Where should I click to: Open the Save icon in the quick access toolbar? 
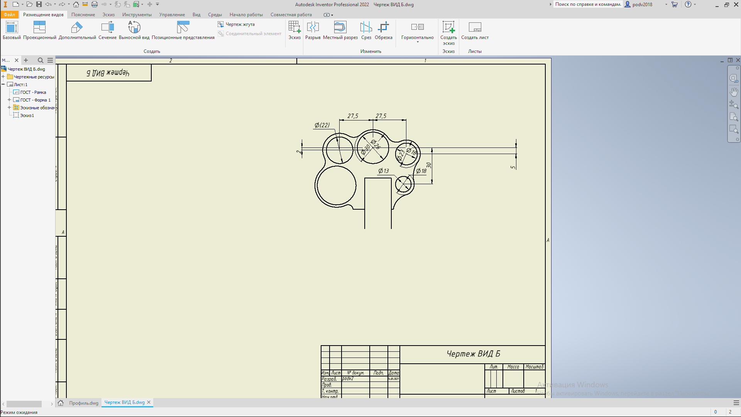click(x=39, y=4)
